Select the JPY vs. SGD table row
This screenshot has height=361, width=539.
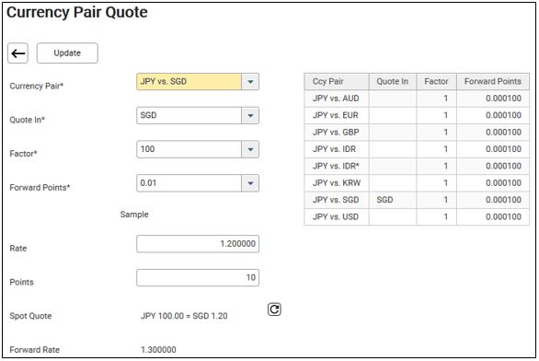click(417, 200)
